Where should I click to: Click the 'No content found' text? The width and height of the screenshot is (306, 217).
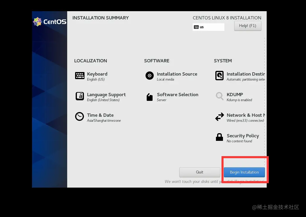tap(239, 141)
